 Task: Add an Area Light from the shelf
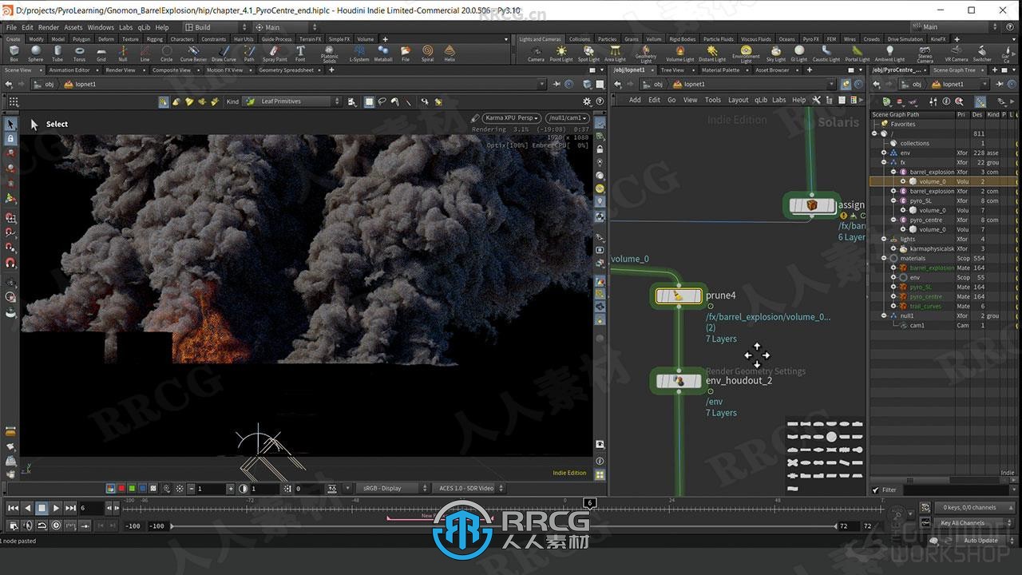[615, 54]
